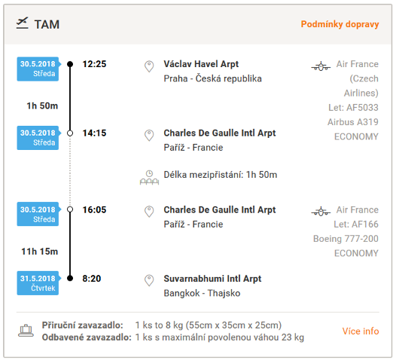Select the 30.5.2018 Středa tag at 12:25
This screenshot has height=360, width=396.
tap(38, 69)
